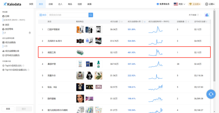The image size is (219, 113).
Task: Click the 551.89% growth rate value
Action: [x=132, y=30]
